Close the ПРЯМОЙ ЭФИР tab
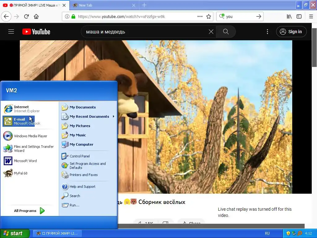Screen dimensions: 317x238 64,5
